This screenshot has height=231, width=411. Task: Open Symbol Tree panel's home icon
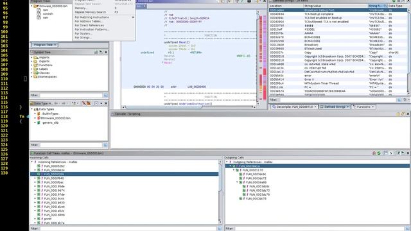click(x=96, y=52)
